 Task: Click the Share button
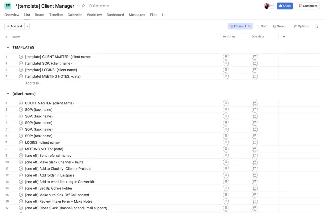point(284,5)
